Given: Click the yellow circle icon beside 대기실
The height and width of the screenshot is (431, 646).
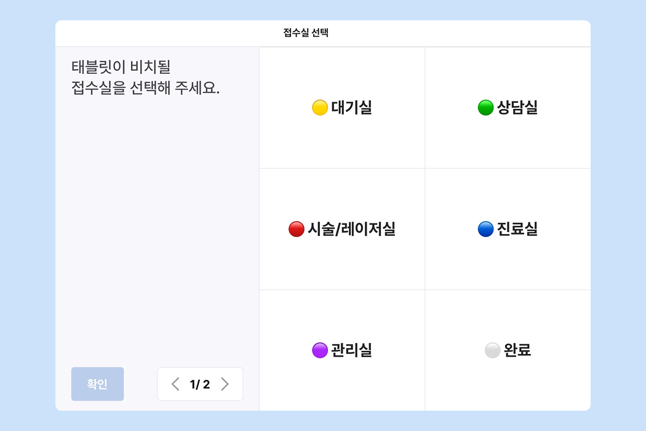Looking at the screenshot, I should tap(320, 108).
